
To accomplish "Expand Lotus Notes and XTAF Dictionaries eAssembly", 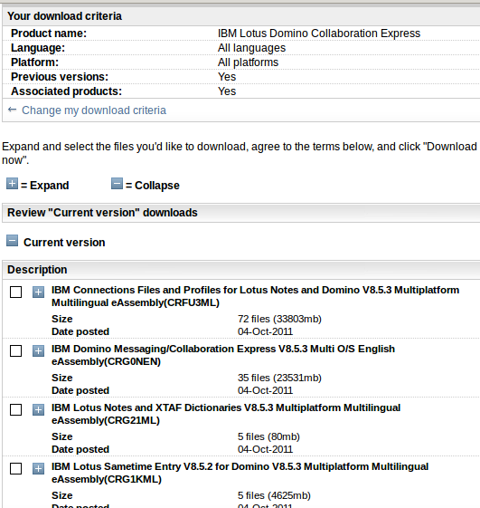I will (x=38, y=410).
